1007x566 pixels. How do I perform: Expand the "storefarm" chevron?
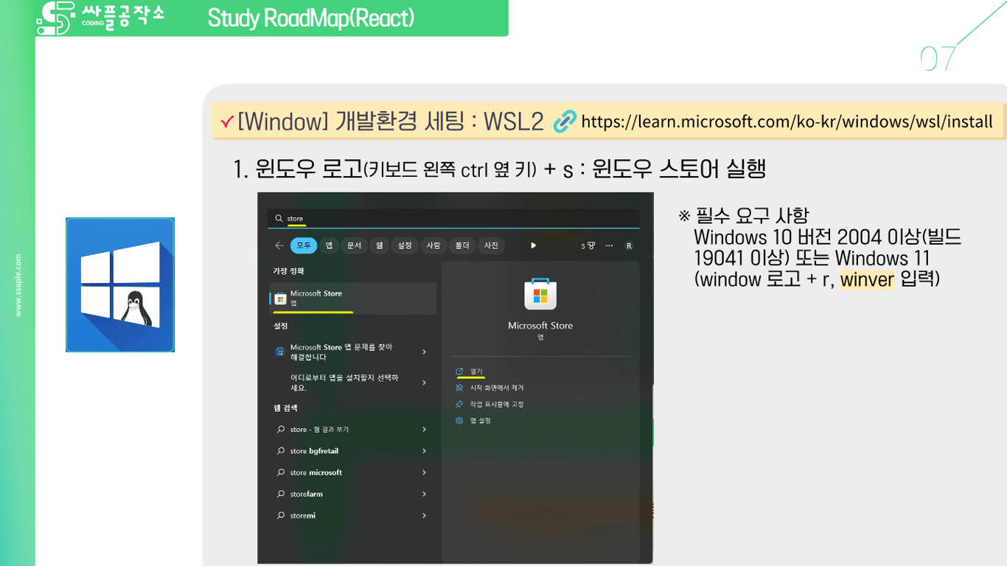coord(424,494)
